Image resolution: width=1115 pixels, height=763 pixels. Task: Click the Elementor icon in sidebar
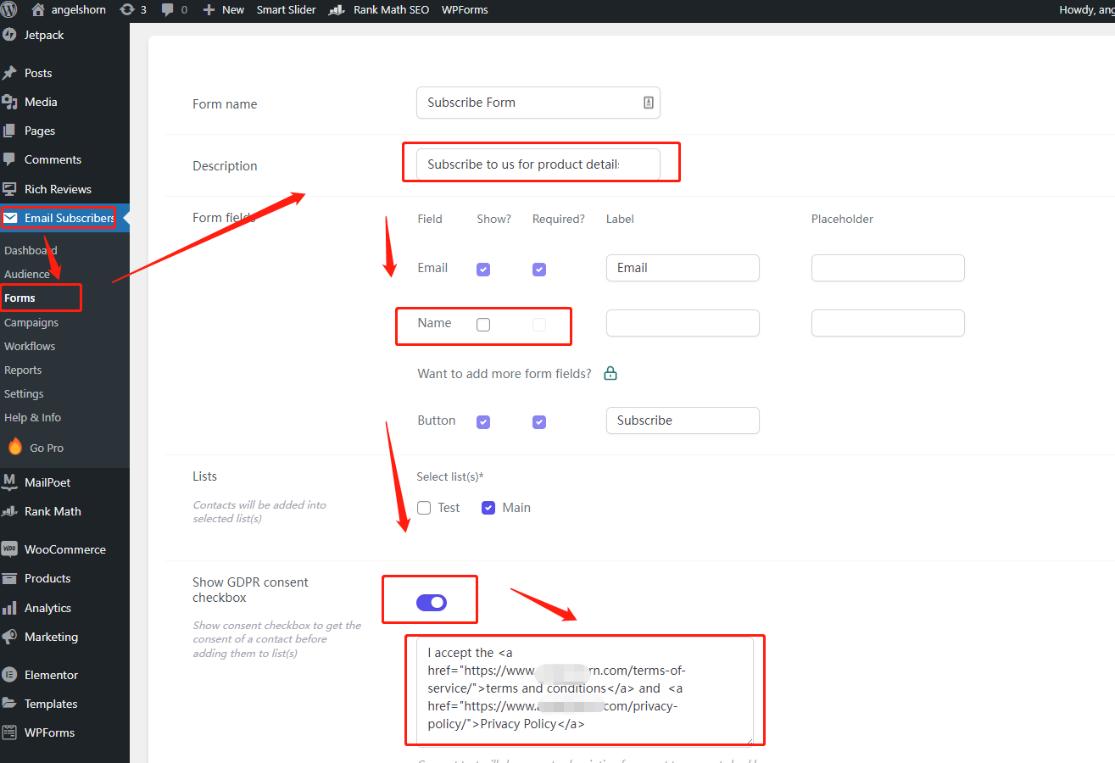[9, 675]
